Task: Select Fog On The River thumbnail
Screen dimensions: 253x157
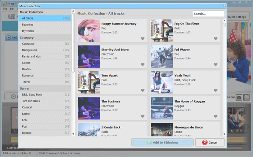Action: click(162, 31)
